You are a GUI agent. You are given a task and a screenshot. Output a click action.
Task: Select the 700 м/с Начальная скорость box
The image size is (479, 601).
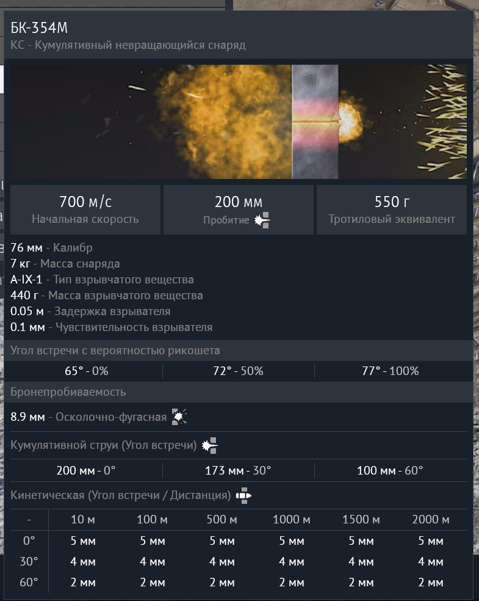coord(85,209)
